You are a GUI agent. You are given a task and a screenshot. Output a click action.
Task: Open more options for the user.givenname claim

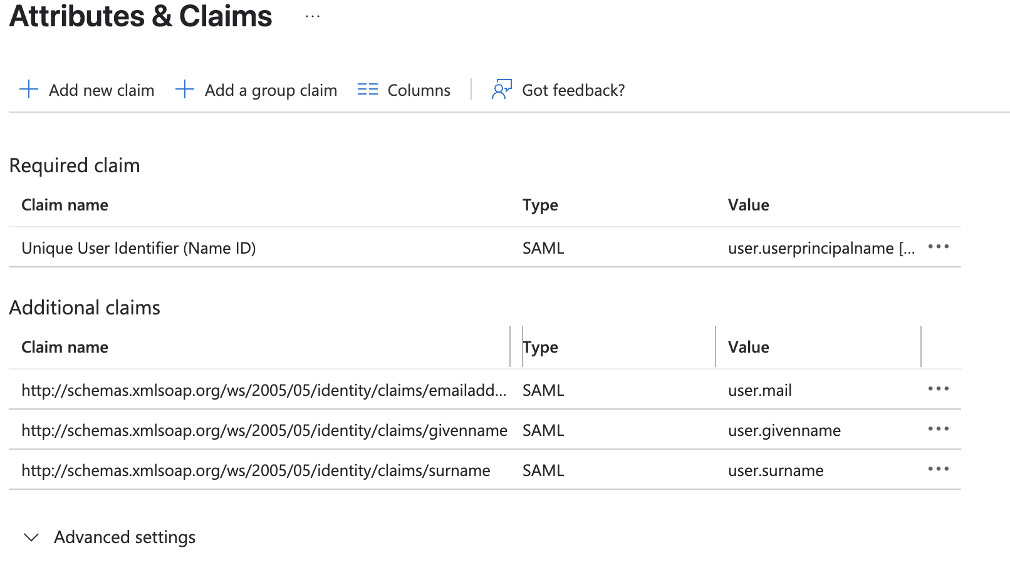tap(938, 429)
